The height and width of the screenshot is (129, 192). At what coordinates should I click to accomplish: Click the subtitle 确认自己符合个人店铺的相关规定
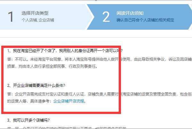[145, 20]
